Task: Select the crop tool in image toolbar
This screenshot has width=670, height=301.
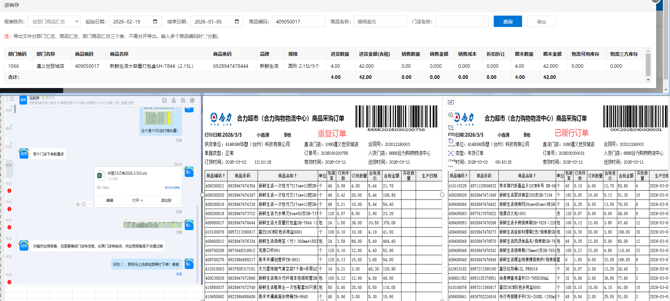Action: [x=451, y=127]
